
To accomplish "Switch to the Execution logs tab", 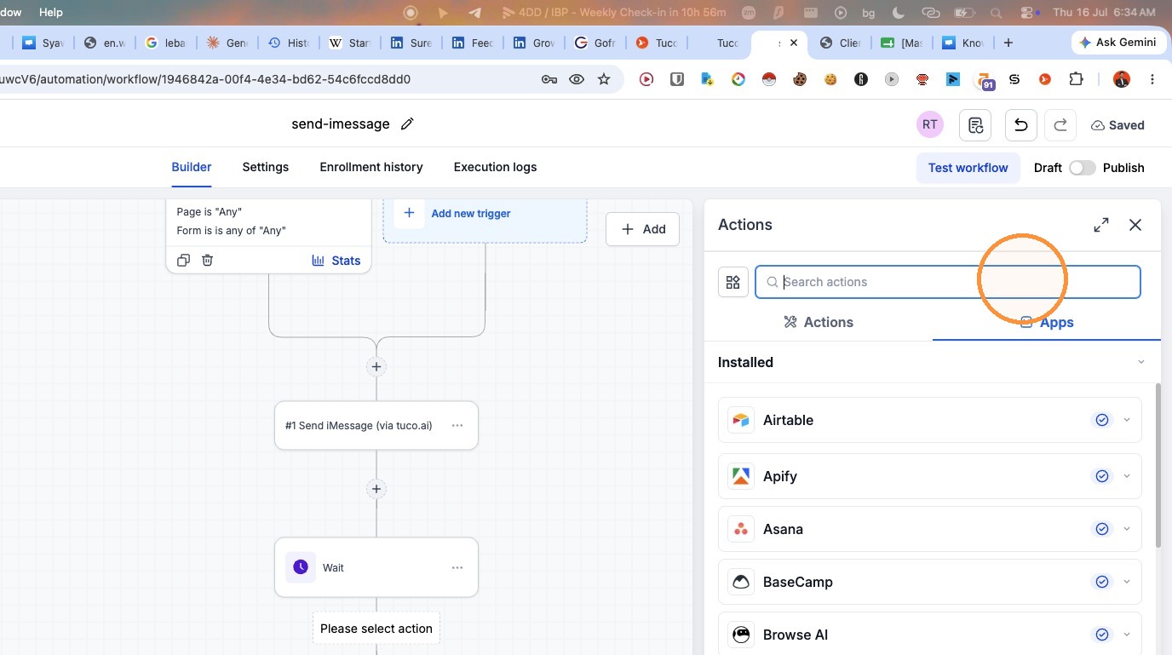I will click(495, 167).
